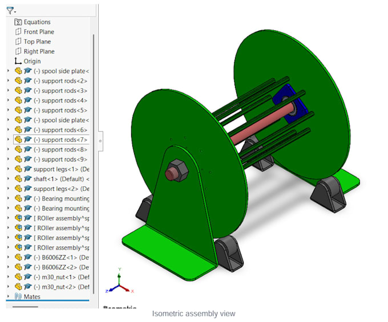388x322 pixels.
Task: Expand the support rods<3> node
Action: (x=8, y=91)
